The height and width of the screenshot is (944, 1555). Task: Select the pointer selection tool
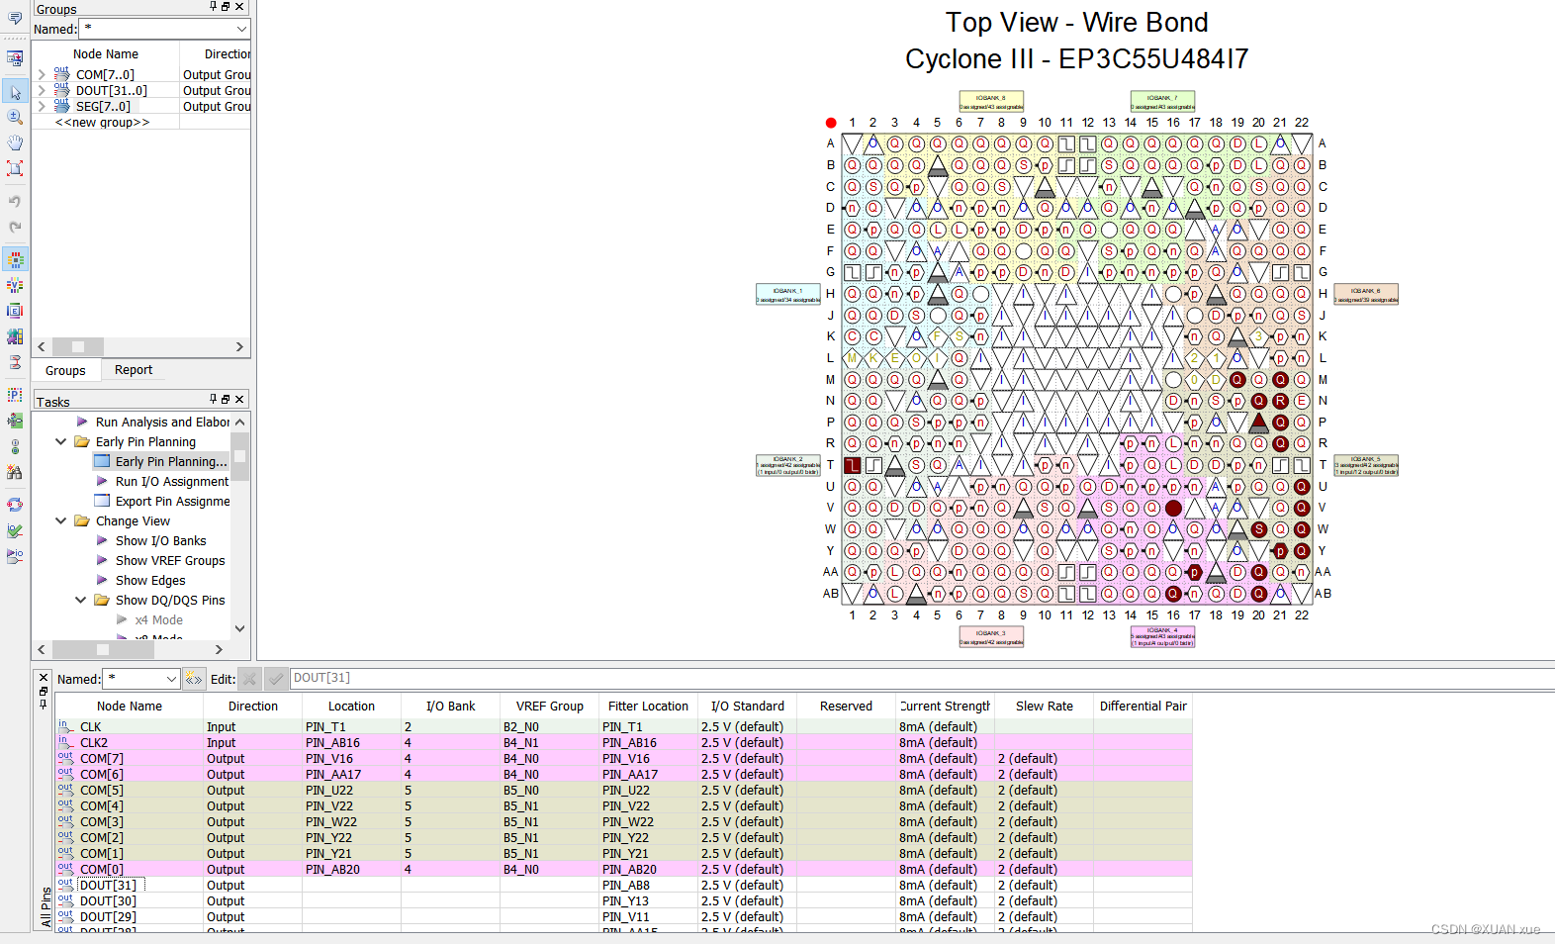(15, 92)
